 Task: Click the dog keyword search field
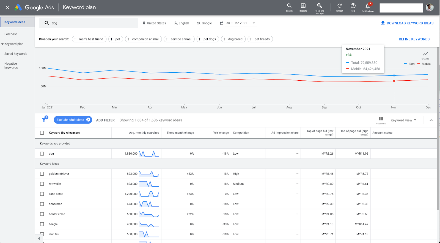91,23
